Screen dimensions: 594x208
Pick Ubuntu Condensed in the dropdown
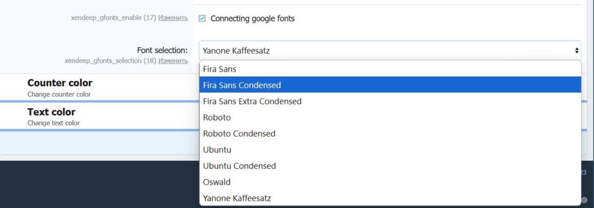239,166
